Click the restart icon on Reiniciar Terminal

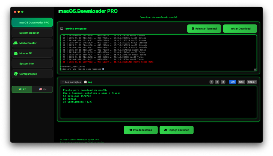click(x=193, y=29)
